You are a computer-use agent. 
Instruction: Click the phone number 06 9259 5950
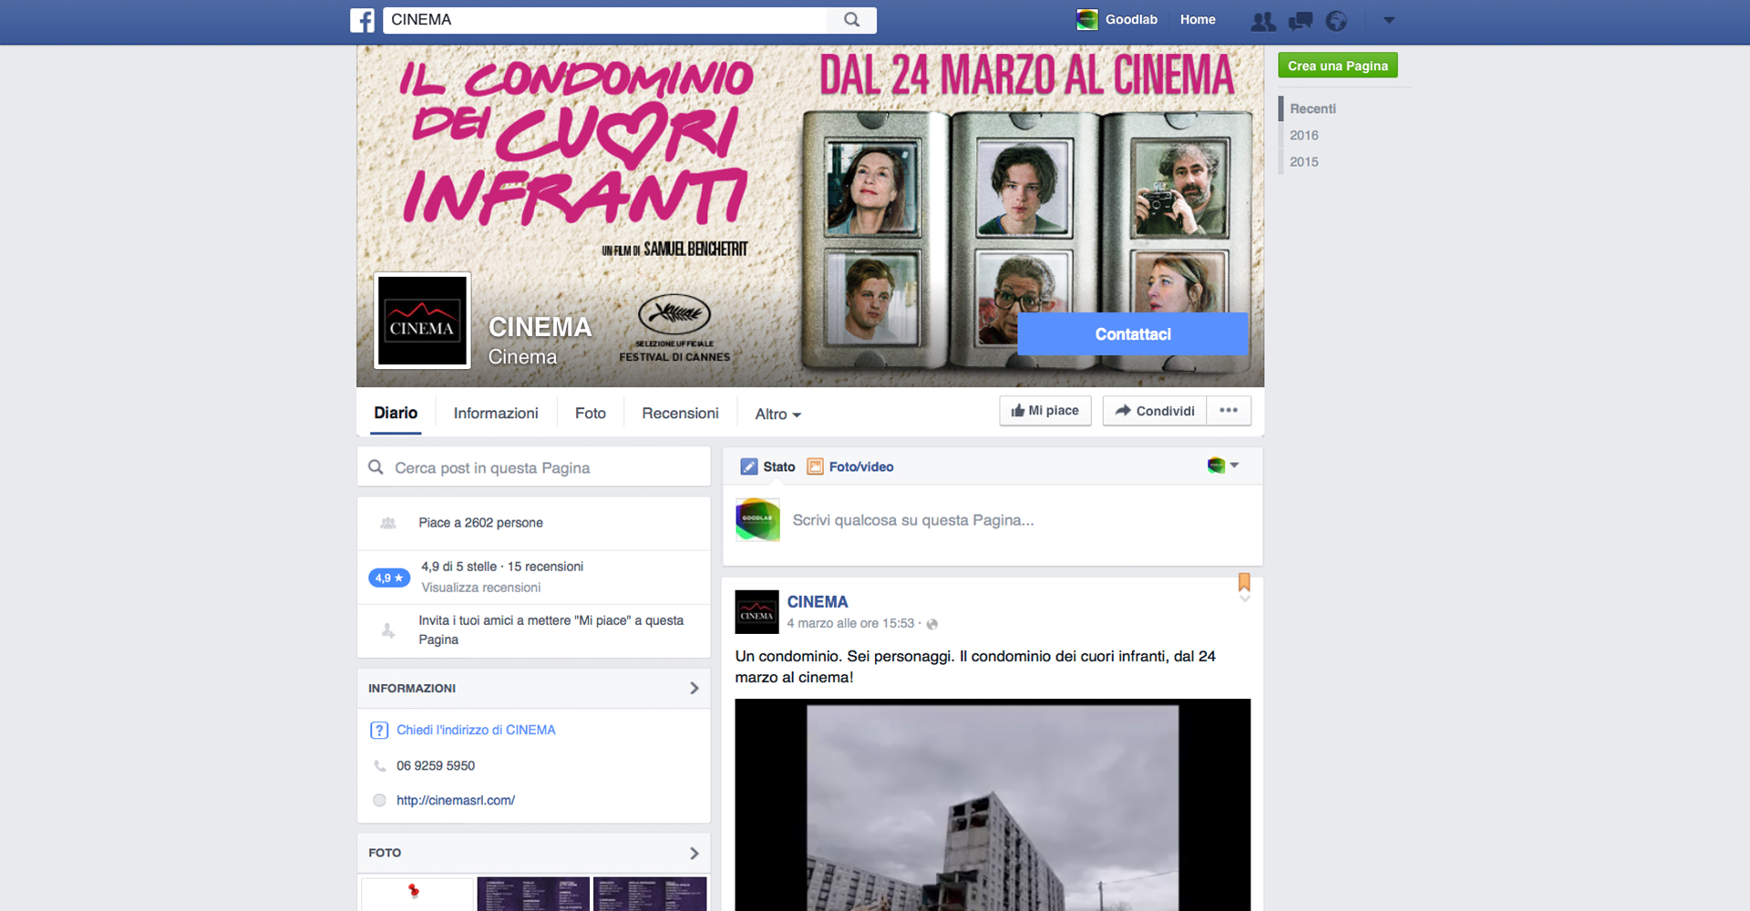[x=436, y=765]
